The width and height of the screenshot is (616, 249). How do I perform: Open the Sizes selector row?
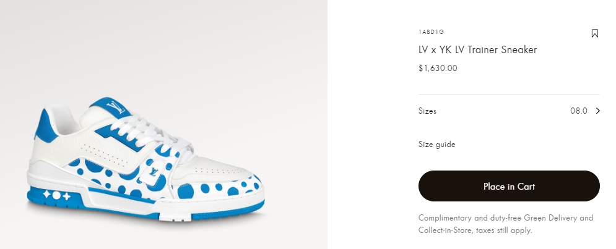click(509, 111)
